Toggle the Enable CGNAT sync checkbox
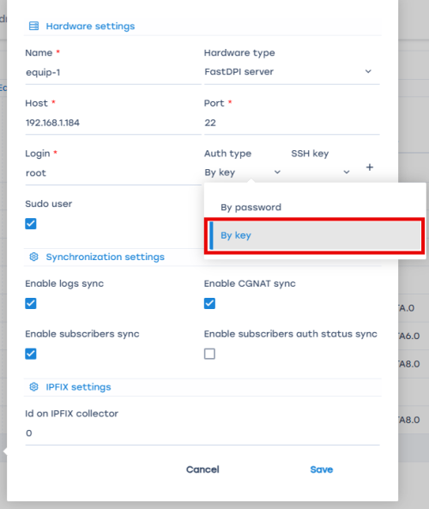 (x=209, y=304)
